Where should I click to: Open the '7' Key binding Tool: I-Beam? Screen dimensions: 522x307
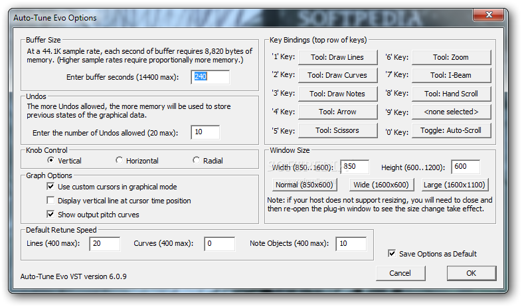pos(452,75)
